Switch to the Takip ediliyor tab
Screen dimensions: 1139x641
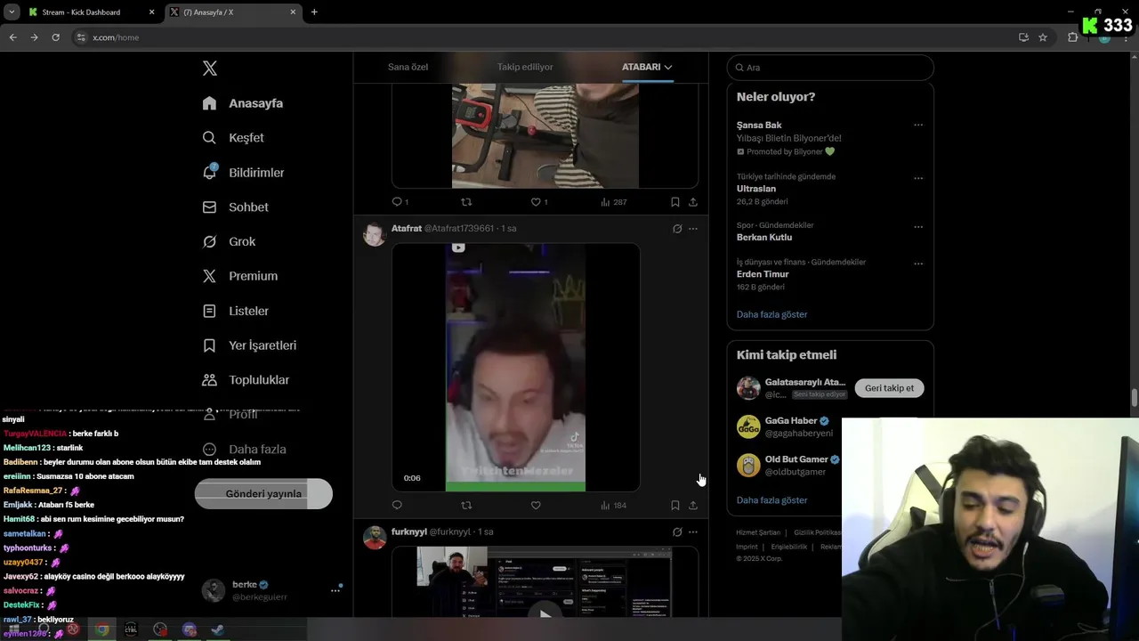coord(525,67)
